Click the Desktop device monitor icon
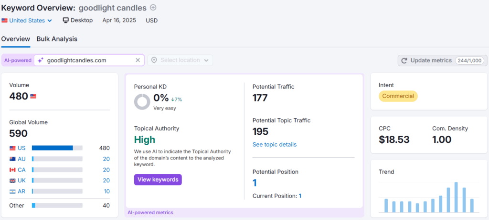The height and width of the screenshot is (220, 489). pos(65,20)
